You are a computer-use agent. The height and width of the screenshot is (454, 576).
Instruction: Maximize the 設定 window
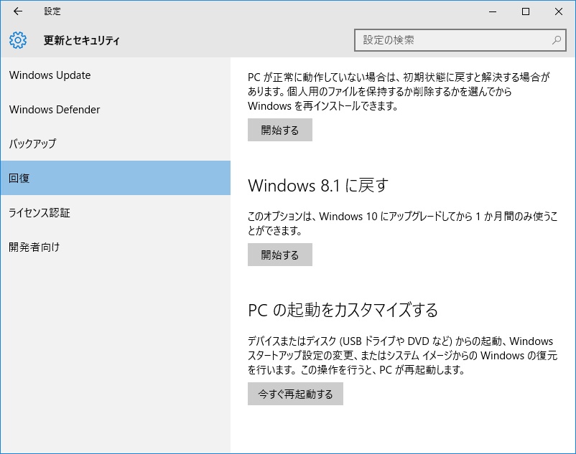[526, 11]
